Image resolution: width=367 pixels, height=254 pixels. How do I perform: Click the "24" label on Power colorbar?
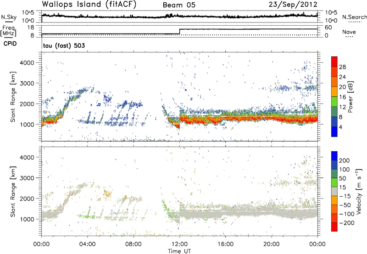click(x=342, y=77)
